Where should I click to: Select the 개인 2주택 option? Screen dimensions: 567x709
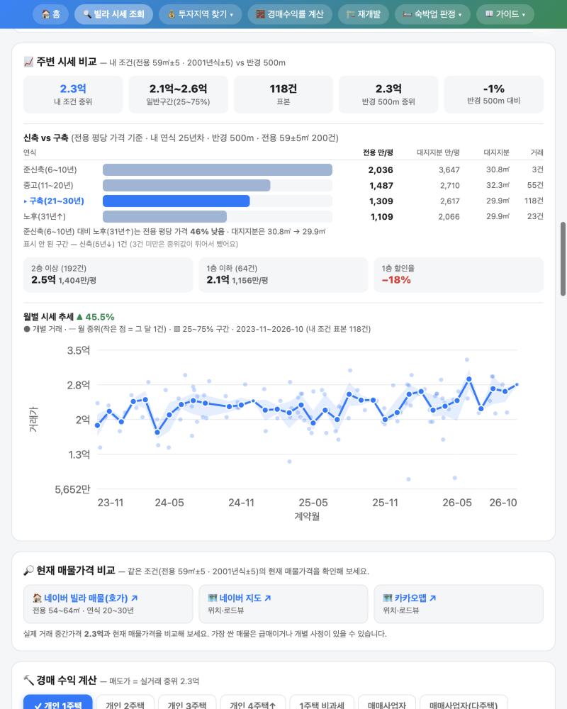click(x=125, y=703)
